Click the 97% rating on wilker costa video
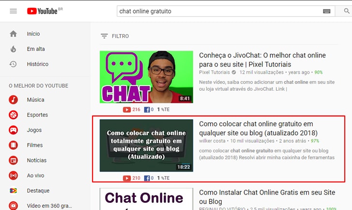 pyautogui.click(x=315, y=141)
